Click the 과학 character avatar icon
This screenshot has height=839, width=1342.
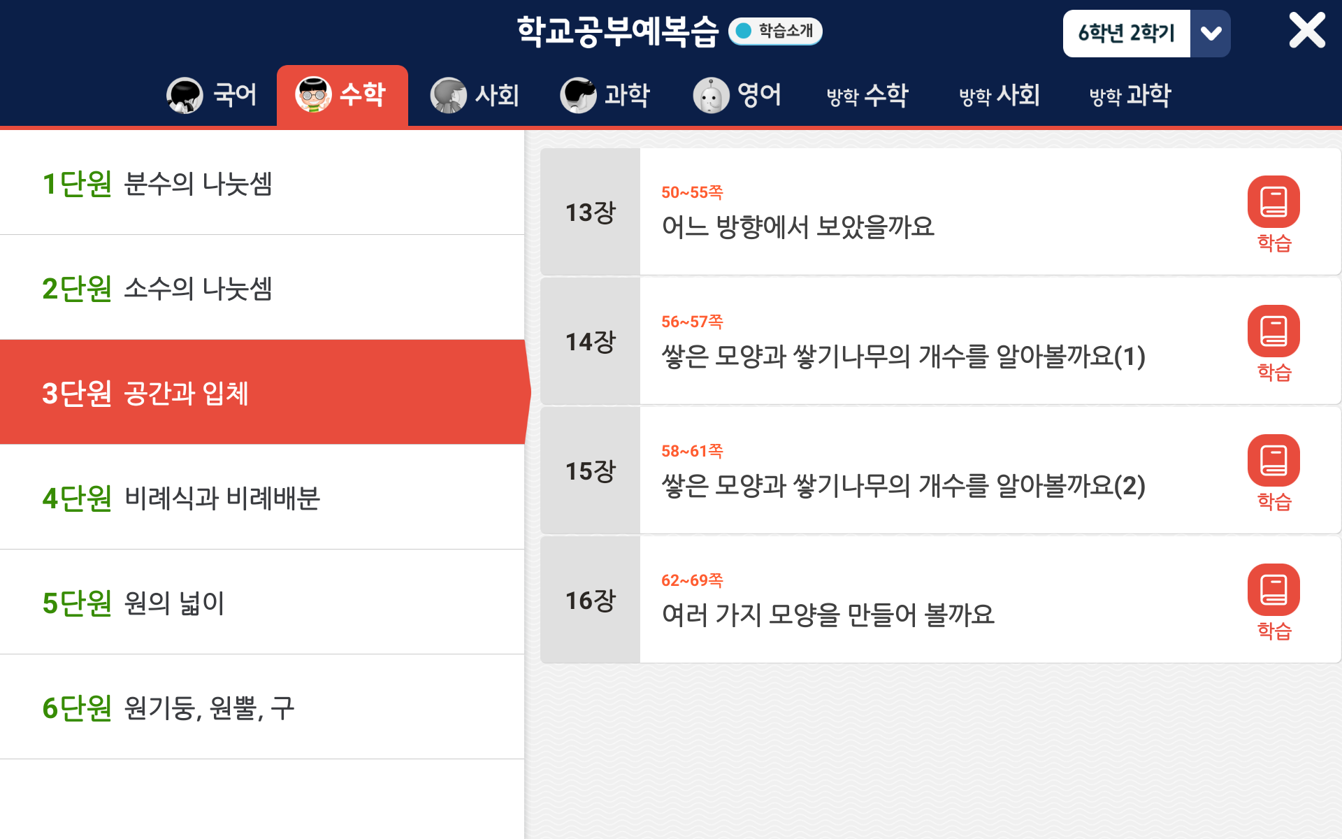click(578, 95)
